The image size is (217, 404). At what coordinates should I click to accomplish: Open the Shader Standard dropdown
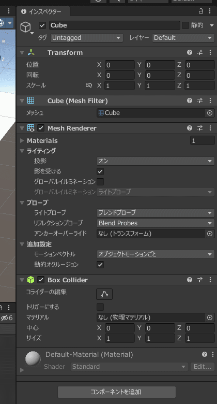pos(129,366)
